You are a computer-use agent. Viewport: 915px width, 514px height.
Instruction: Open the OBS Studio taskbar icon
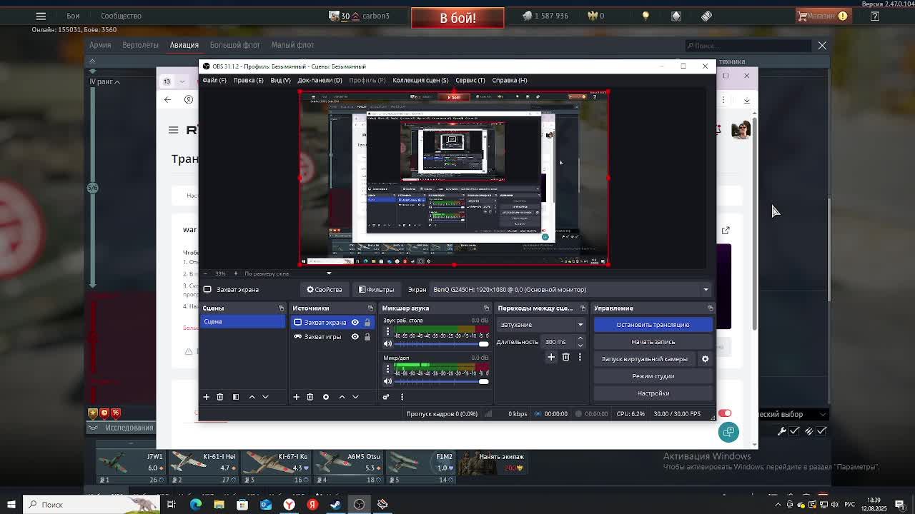pyautogui.click(x=359, y=505)
